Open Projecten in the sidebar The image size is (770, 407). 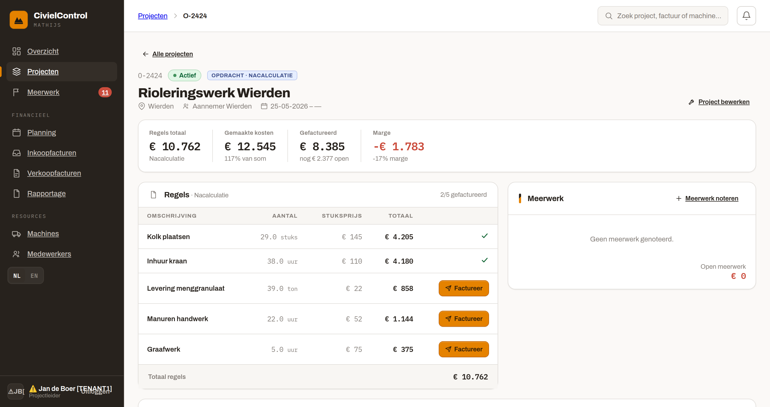(43, 72)
